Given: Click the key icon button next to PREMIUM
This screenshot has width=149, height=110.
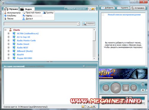Looking at the screenshot, I should point(92,9).
